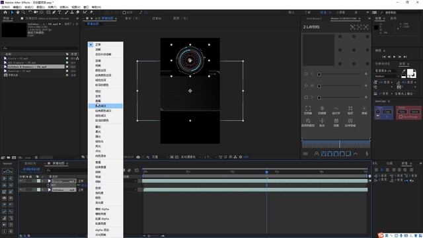The width and height of the screenshot is (423, 238).
Task: Choose Alpha 添加 blend mode
Action: pos(106,230)
